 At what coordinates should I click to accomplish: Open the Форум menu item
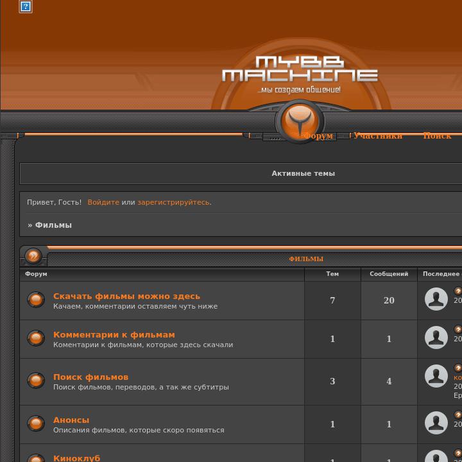pyautogui.click(x=318, y=136)
